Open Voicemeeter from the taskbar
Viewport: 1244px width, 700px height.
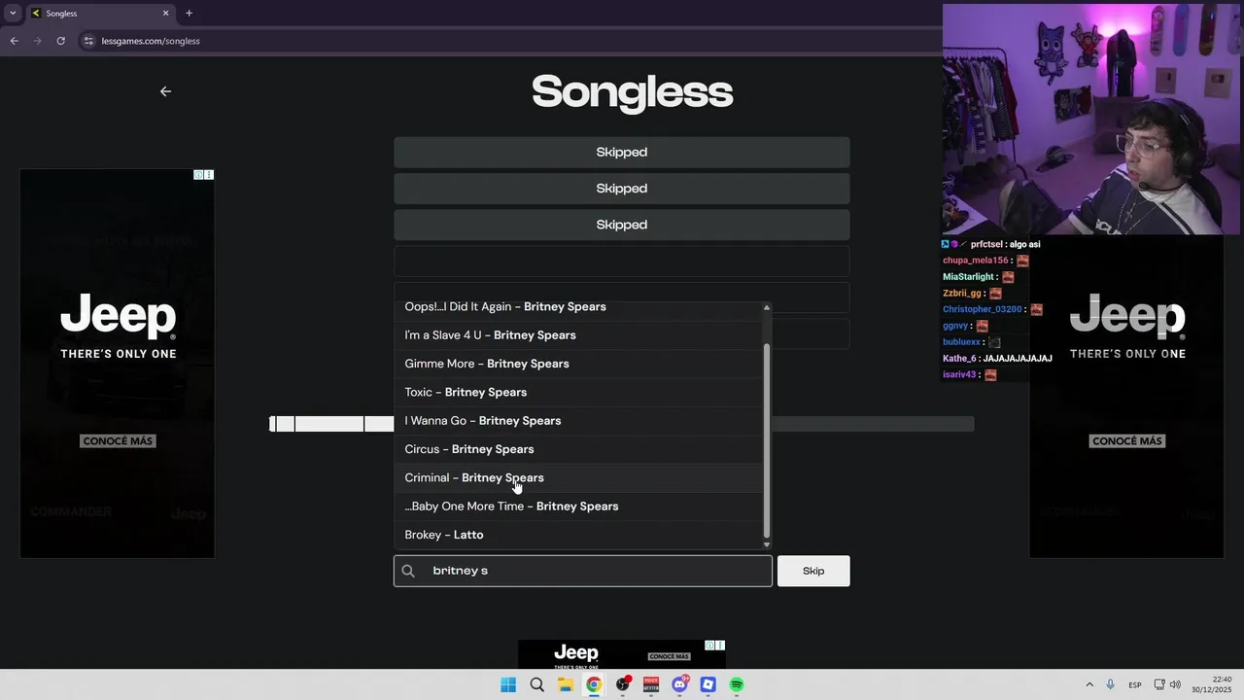tap(651, 685)
